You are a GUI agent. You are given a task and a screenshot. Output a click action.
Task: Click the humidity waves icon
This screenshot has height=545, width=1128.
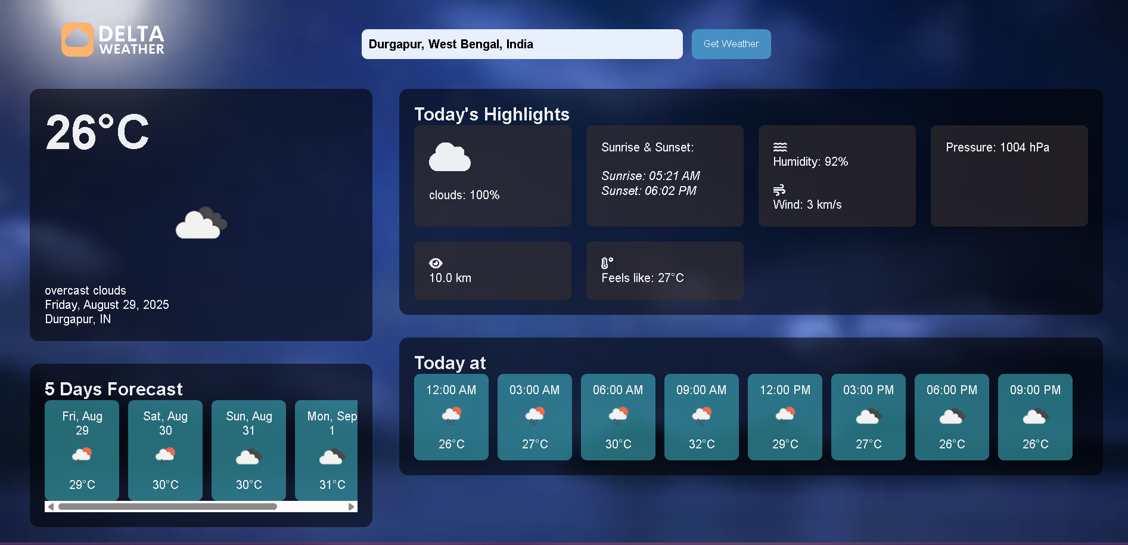779,147
